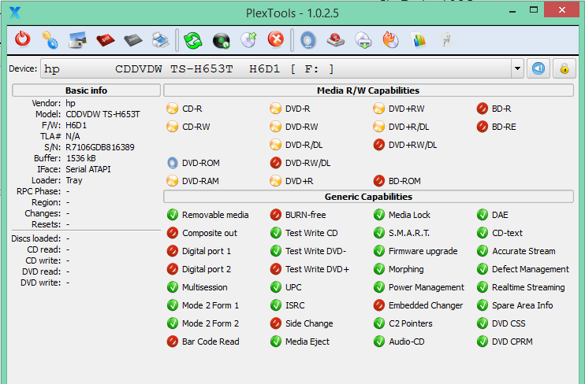
Task: Click the Accurate Stream label
Action: [x=524, y=251]
